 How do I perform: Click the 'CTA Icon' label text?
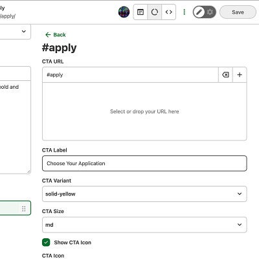(x=53, y=256)
